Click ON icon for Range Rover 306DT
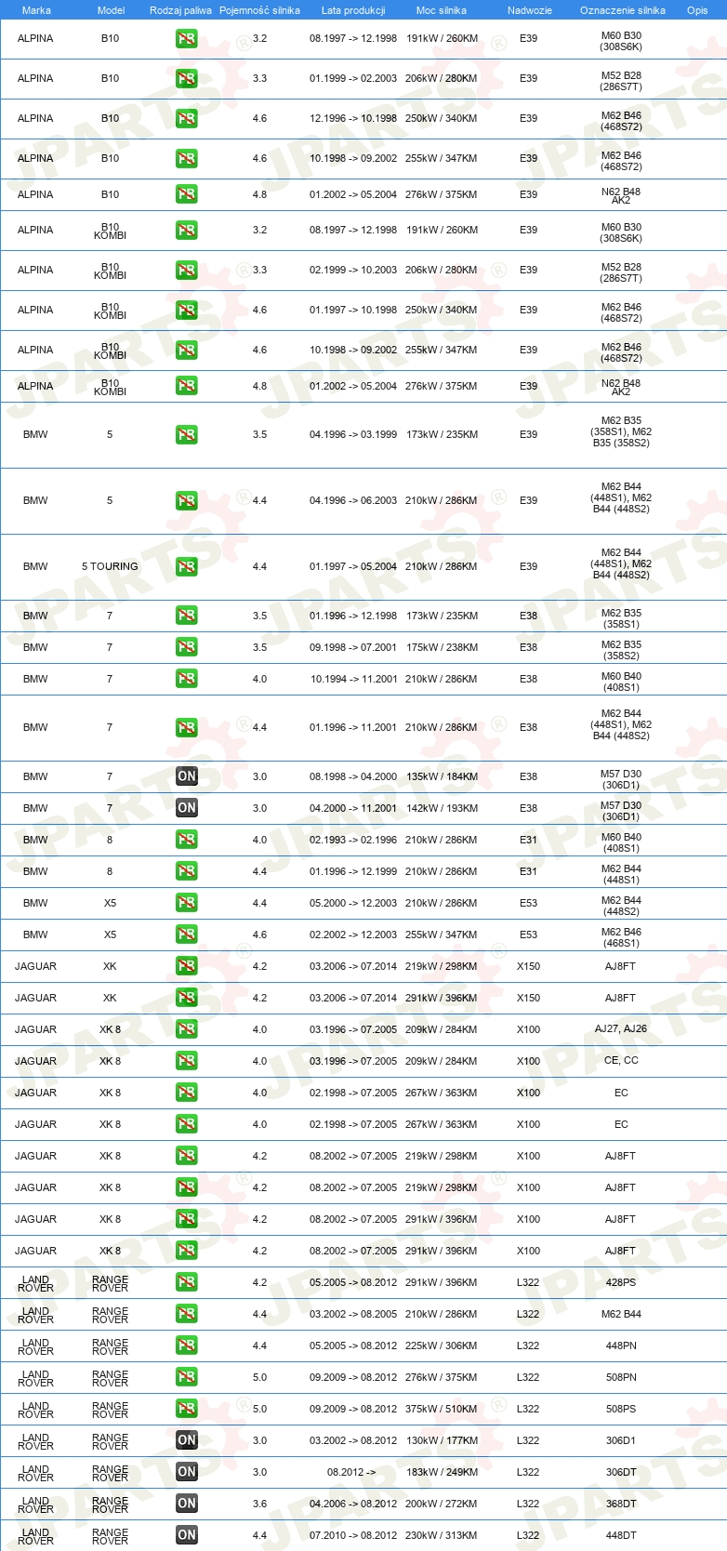 tap(187, 1472)
